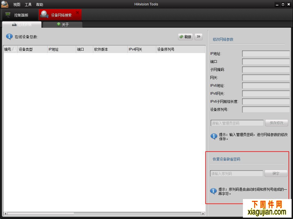The width and height of the screenshot is (293, 219).
Task: Sort by IPv4网关 column header
Action: coord(142,49)
